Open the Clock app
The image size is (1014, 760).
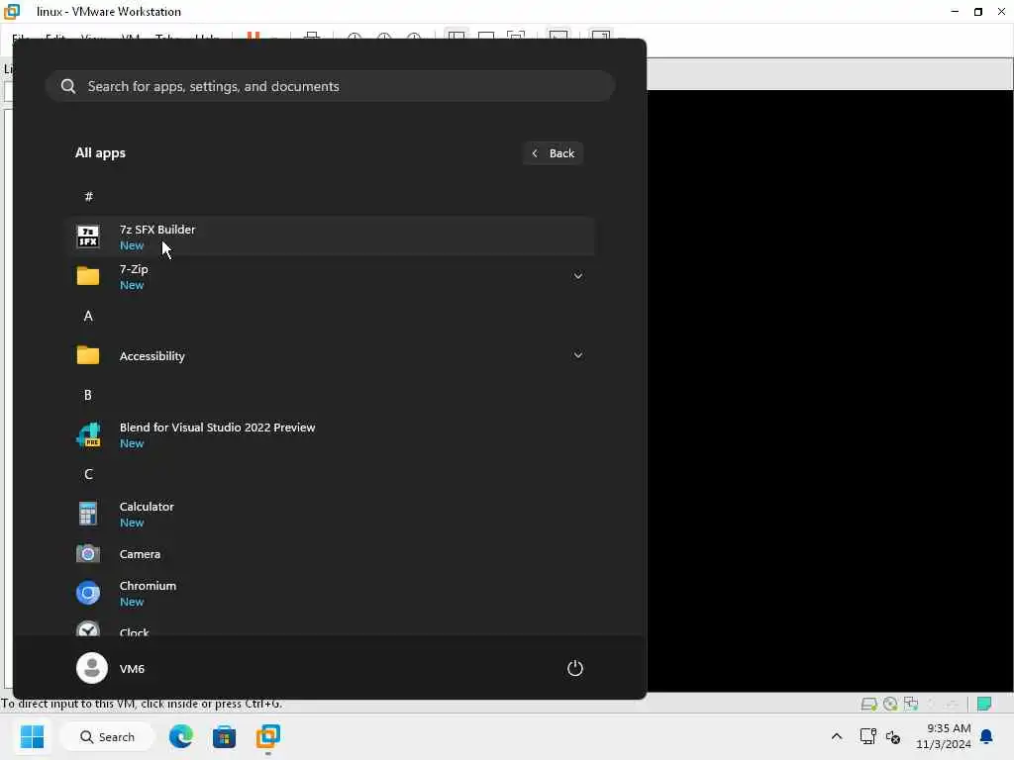[330, 628]
